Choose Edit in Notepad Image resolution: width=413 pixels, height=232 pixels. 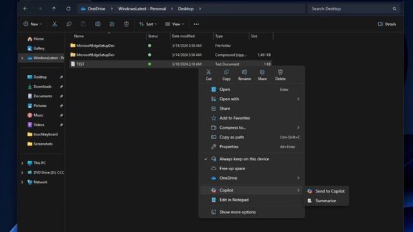(x=252, y=200)
